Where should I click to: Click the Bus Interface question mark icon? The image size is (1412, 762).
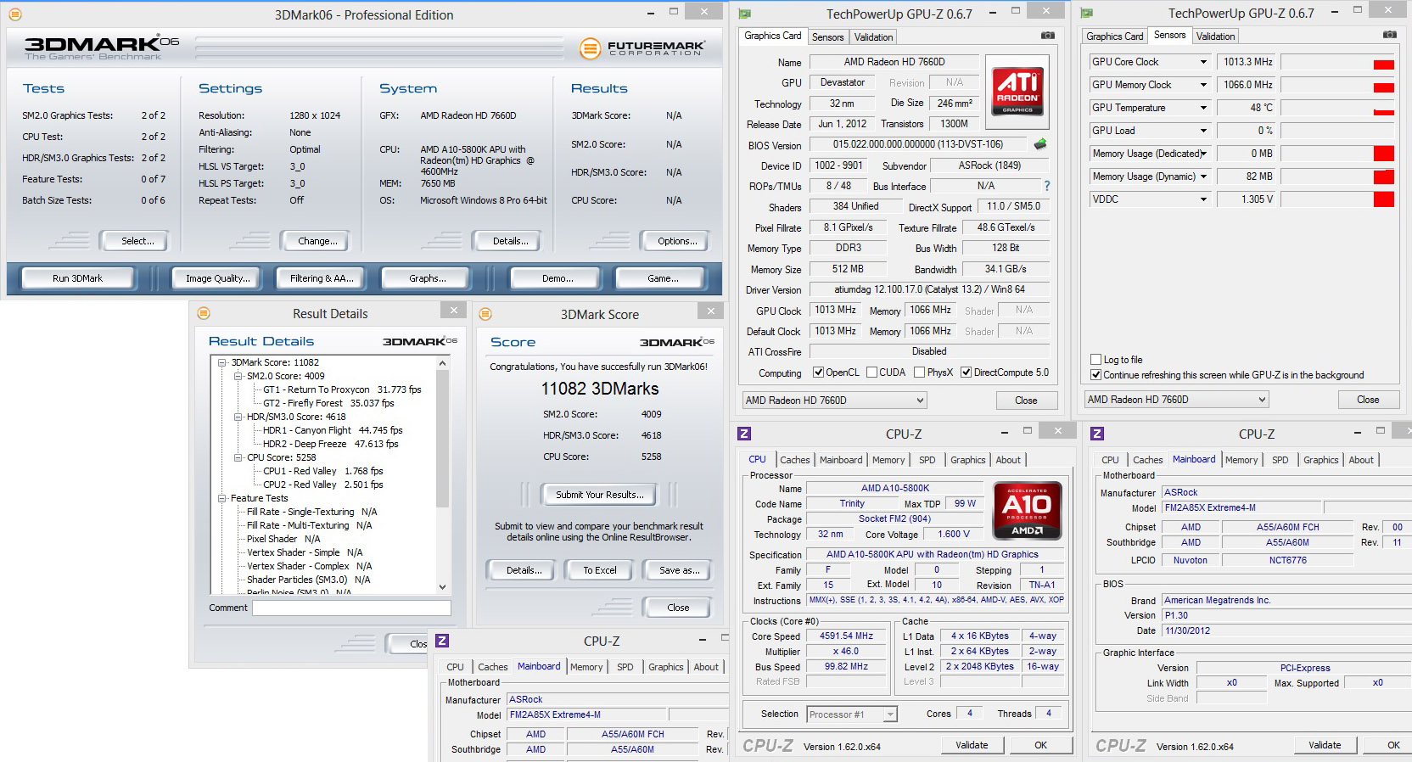coord(1046,186)
